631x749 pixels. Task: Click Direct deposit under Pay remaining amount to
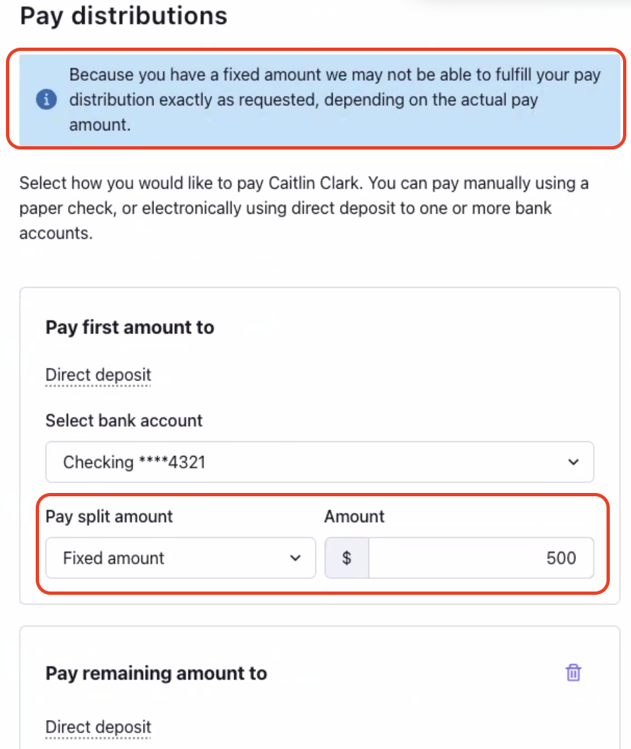point(98,727)
